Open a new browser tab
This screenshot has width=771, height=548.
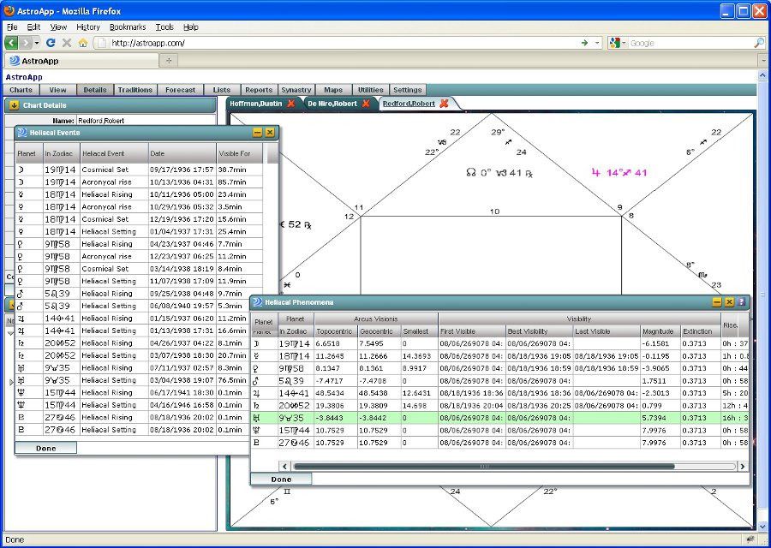[169, 60]
